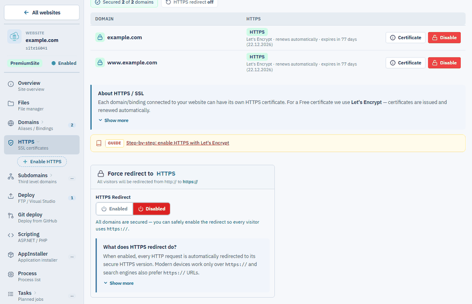Image resolution: width=472 pixels, height=304 pixels.
Task: Click the example.com domain name in table
Action: coord(124,38)
